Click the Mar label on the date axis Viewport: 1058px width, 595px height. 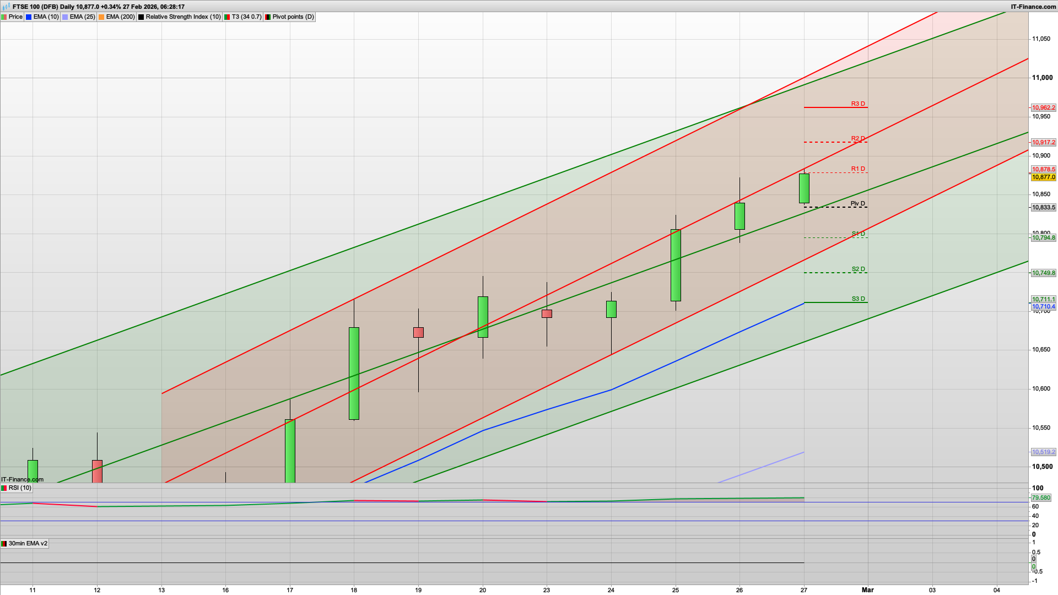tap(867, 589)
